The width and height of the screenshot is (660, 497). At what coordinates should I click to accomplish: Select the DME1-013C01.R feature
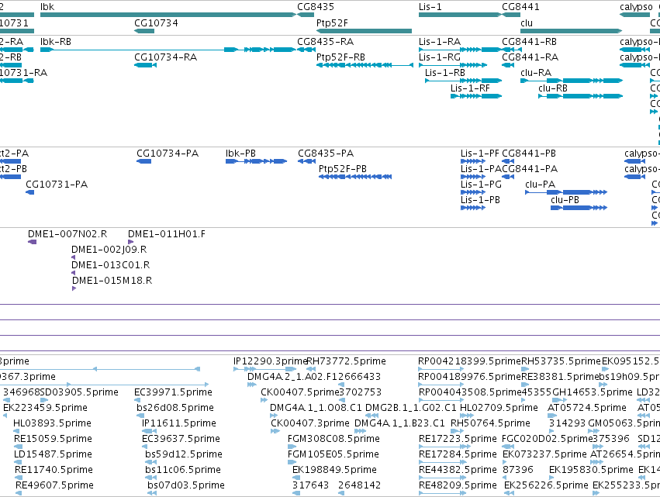pos(73,273)
